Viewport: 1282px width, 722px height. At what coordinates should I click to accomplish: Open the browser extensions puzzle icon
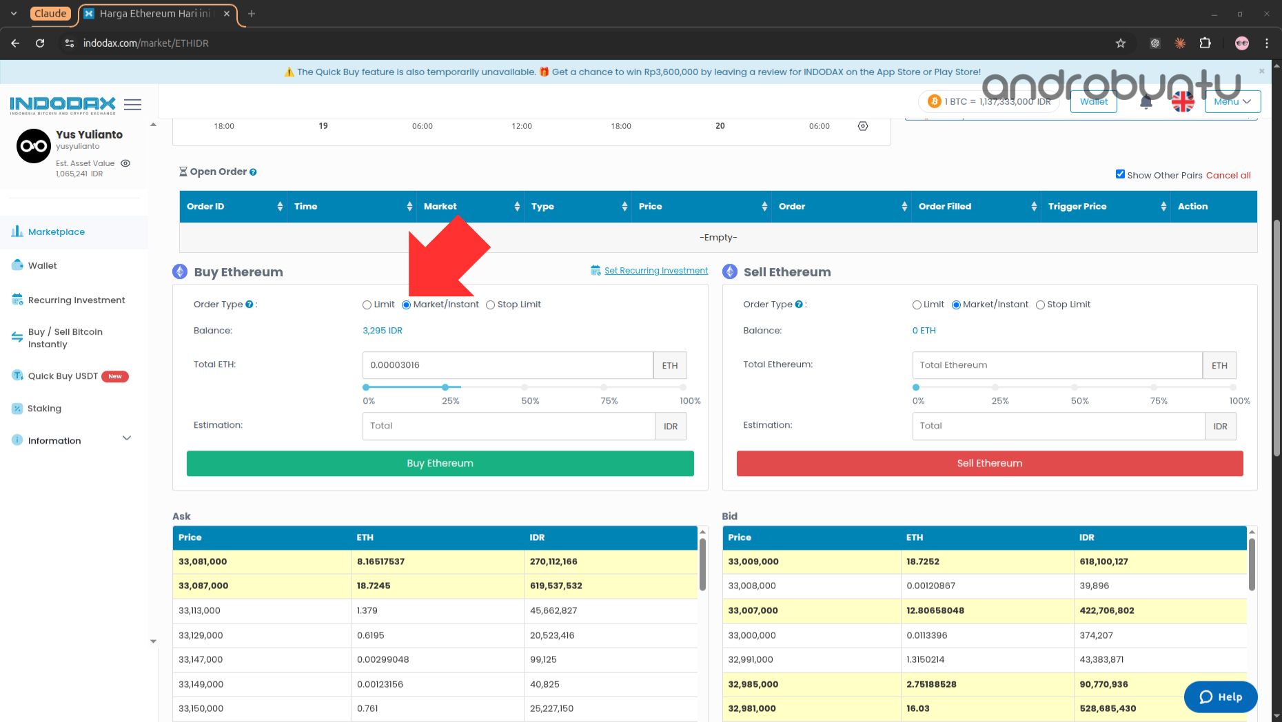tap(1205, 43)
